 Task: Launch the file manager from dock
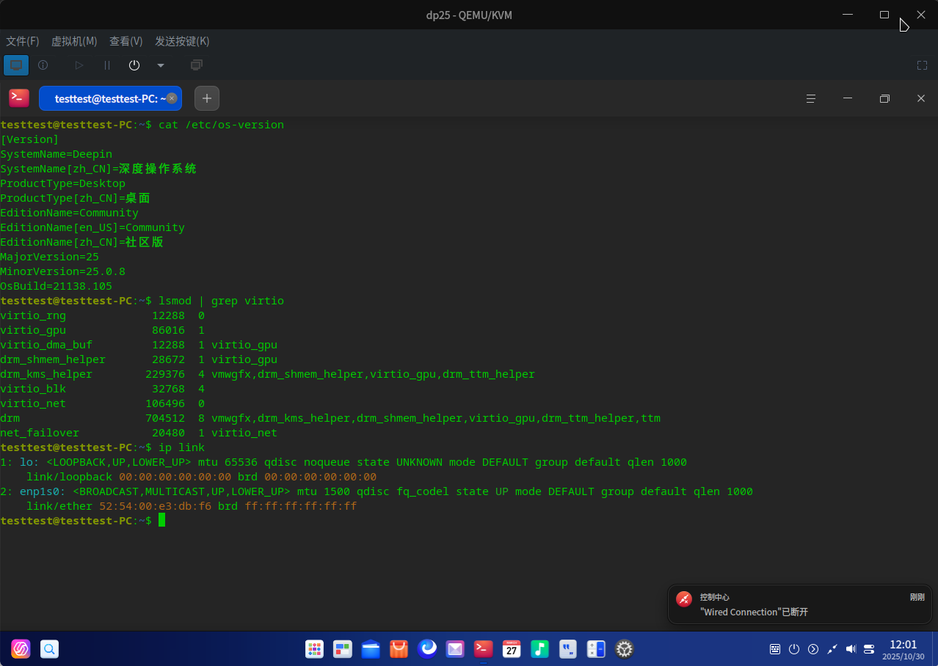[x=371, y=649]
